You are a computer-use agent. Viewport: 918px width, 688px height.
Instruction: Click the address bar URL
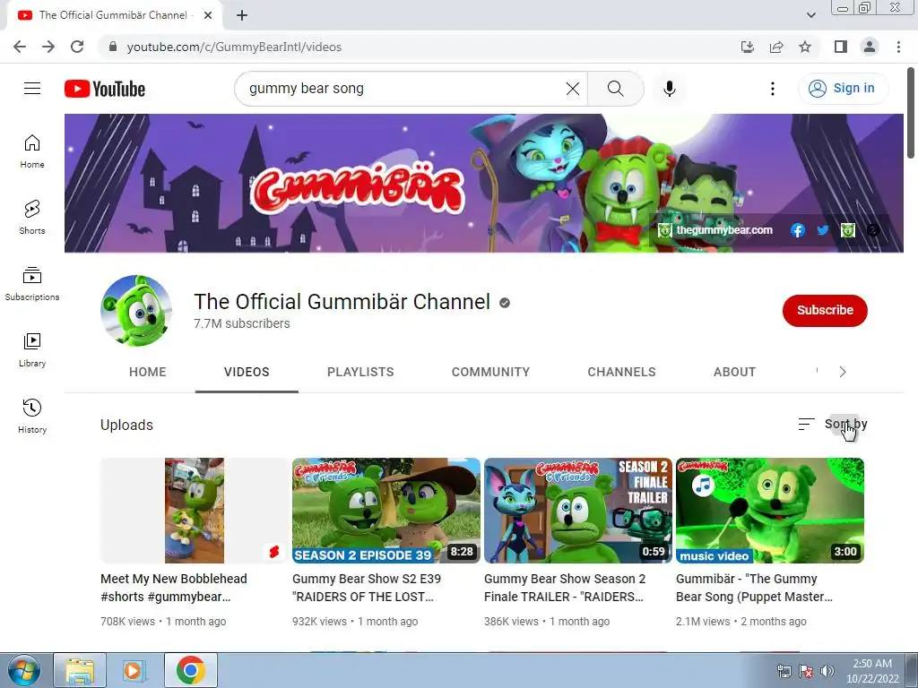point(234,47)
